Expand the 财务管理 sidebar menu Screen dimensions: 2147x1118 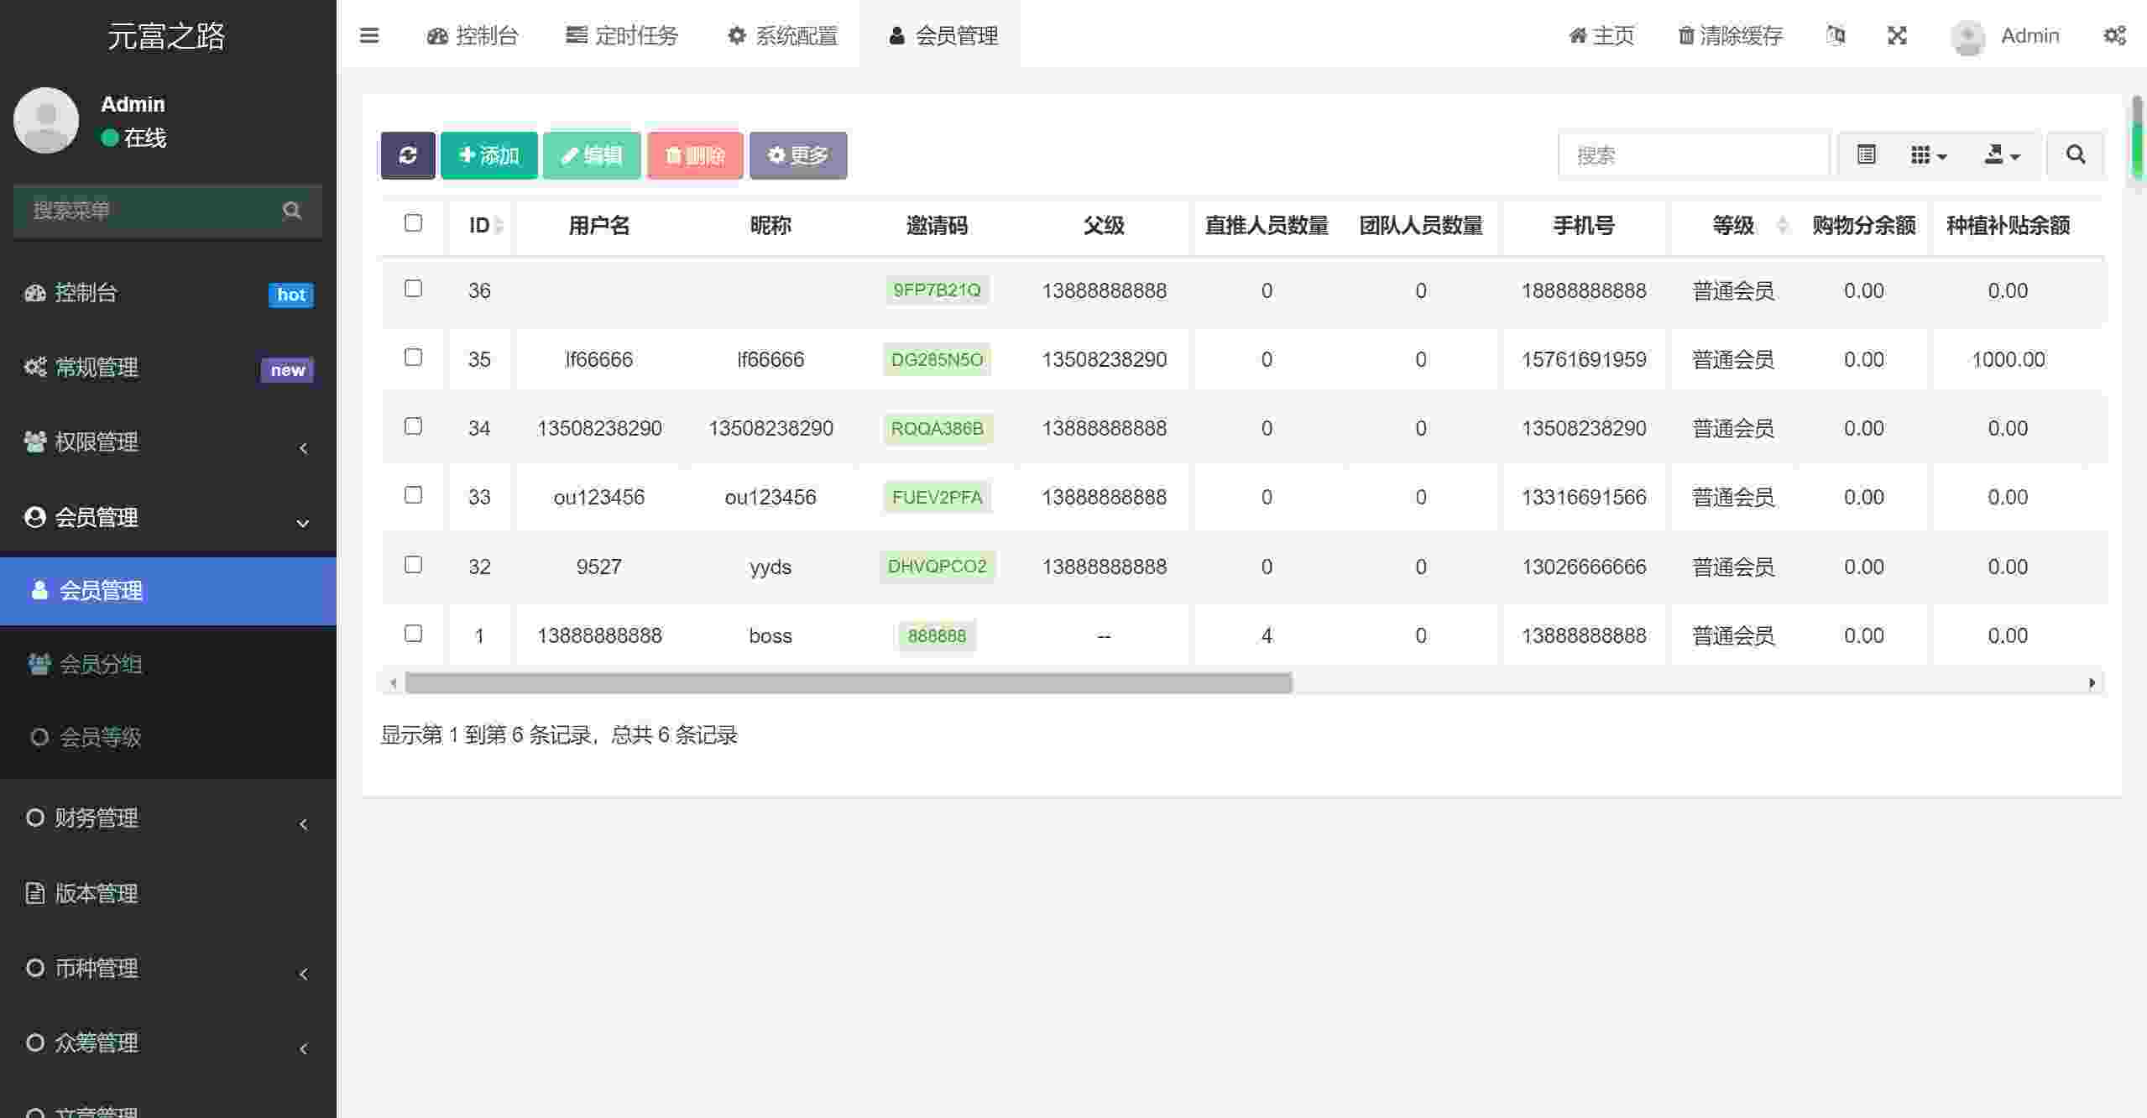coord(168,818)
